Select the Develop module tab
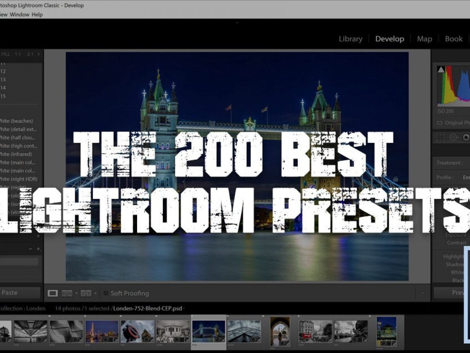470x353 pixels. pyautogui.click(x=389, y=39)
